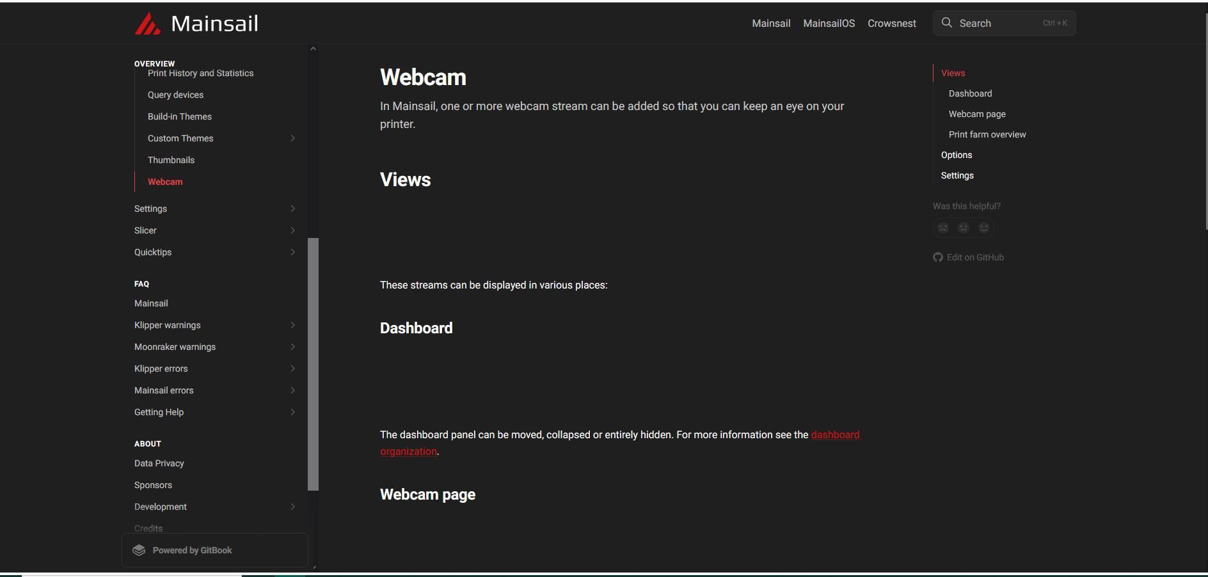Open Mainsail top navigation link
Screen dimensions: 1208x577
coord(771,23)
